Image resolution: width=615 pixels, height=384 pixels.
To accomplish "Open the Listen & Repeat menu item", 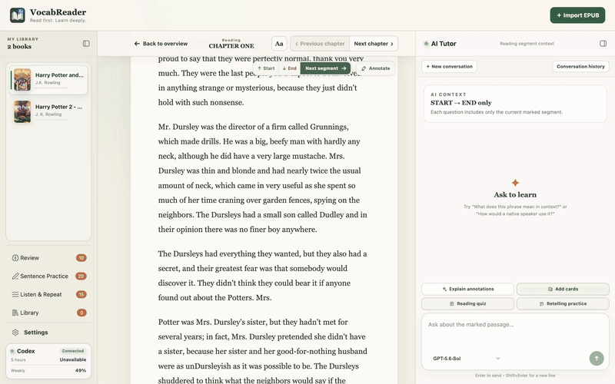I will pyautogui.click(x=48, y=294).
